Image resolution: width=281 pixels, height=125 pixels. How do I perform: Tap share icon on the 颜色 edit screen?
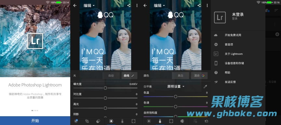(199, 6)
